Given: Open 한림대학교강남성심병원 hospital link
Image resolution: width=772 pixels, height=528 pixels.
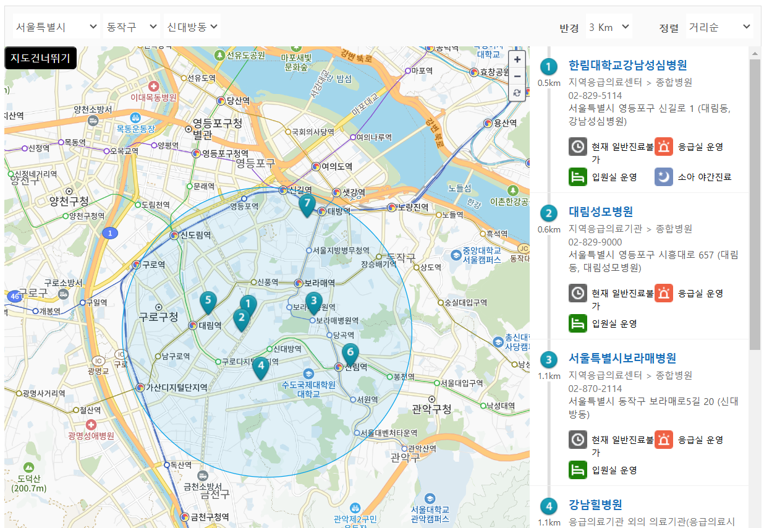Looking at the screenshot, I should click(627, 66).
